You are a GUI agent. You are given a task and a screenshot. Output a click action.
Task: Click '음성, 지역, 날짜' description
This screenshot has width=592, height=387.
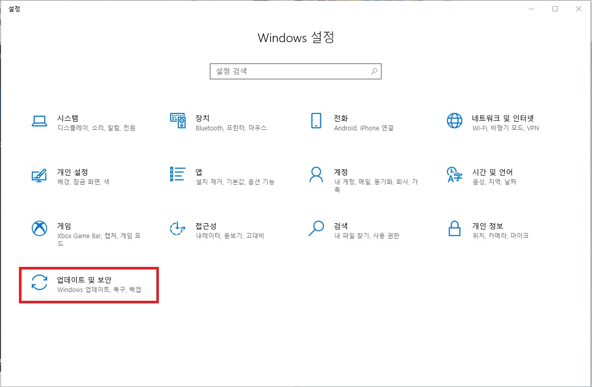click(494, 182)
